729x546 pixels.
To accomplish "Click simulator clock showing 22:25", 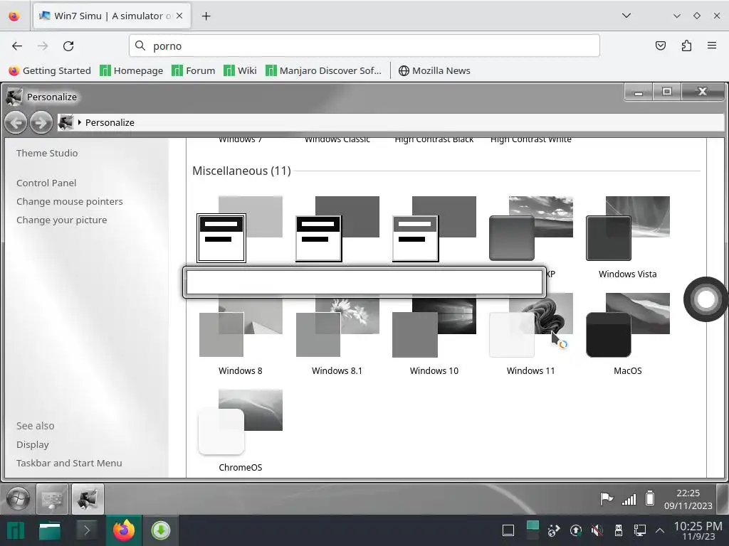I will point(688,499).
